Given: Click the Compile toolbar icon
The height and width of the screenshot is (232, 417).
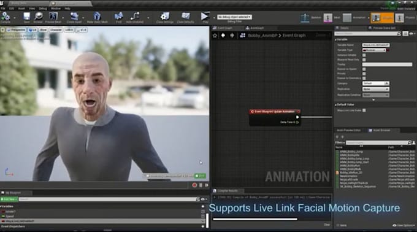Looking at the screenshot, I should pos(5,17).
